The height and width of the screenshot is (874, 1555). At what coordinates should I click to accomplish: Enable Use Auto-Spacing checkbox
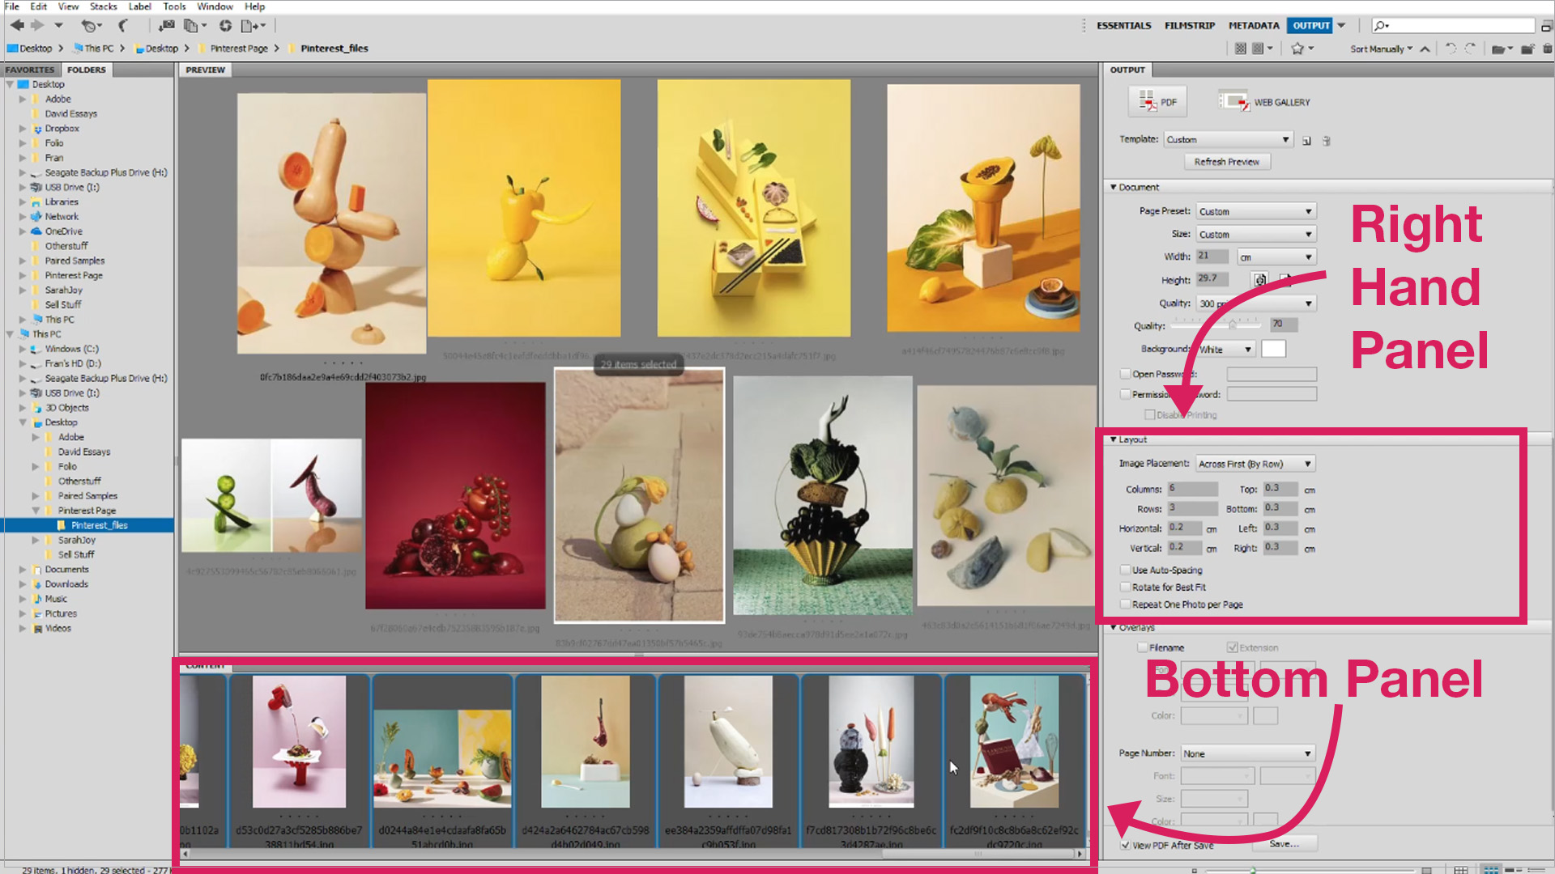(x=1125, y=571)
